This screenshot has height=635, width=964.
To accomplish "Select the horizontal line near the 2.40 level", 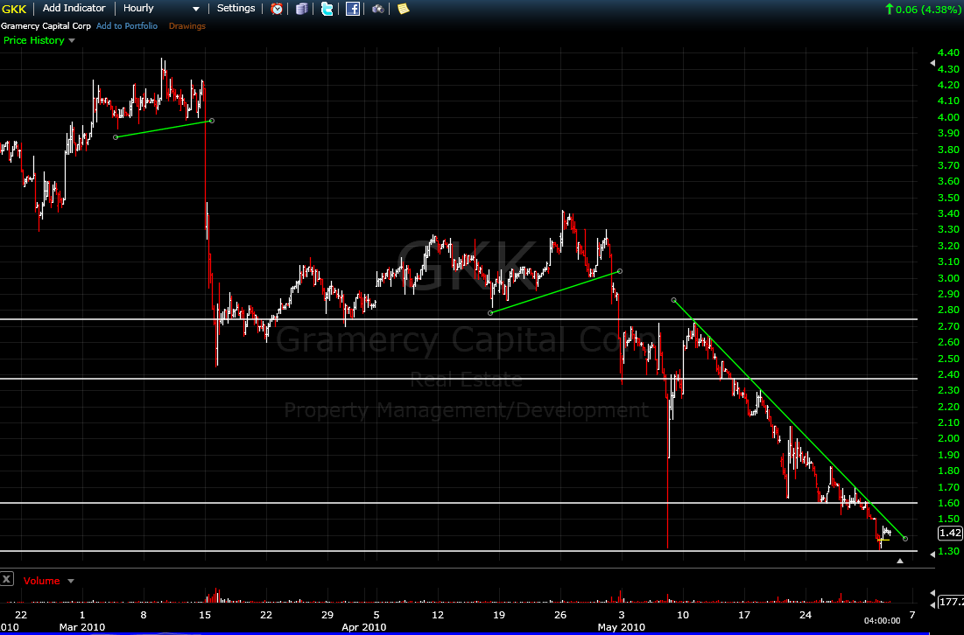I will [459, 379].
